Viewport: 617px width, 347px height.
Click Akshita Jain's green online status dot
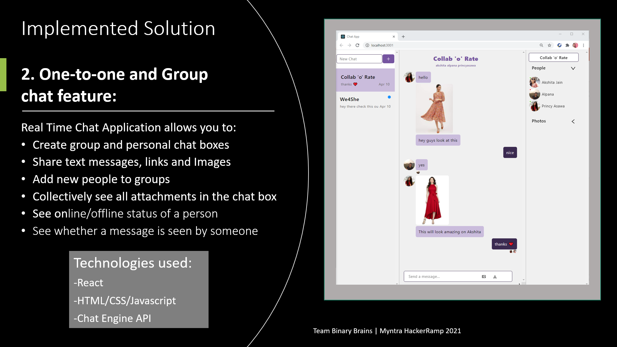pyautogui.click(x=530, y=78)
